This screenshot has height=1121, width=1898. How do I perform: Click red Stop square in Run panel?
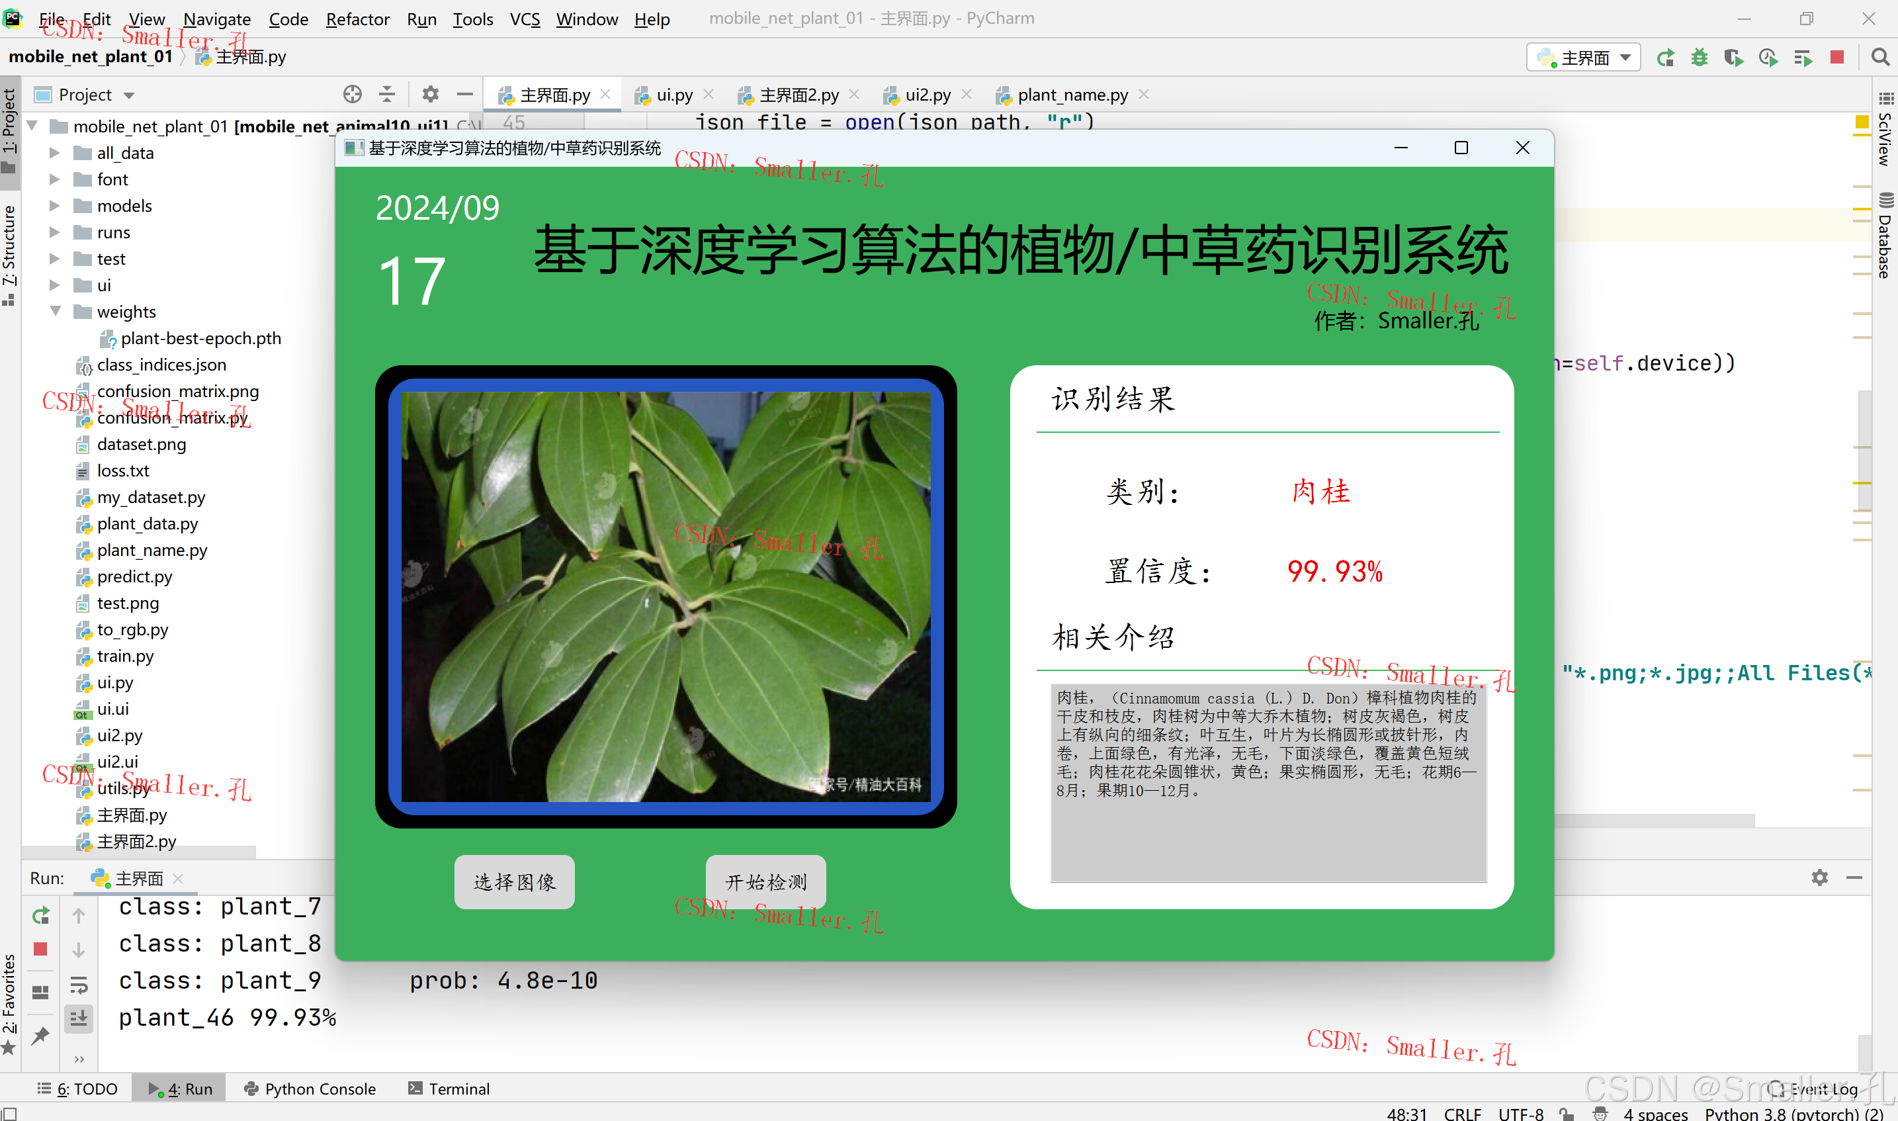(x=41, y=950)
